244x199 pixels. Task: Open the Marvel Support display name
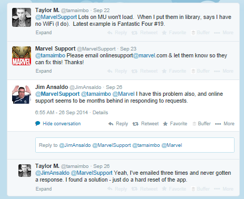pos(55,48)
